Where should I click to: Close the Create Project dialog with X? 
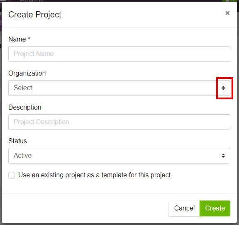[x=227, y=13]
